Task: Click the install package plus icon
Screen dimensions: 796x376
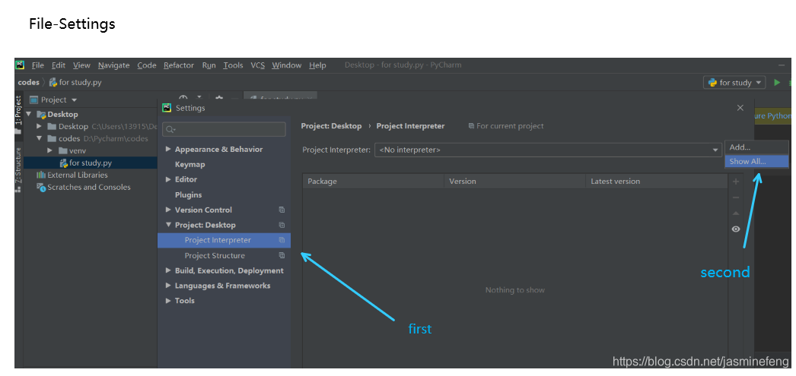Action: [x=736, y=182]
